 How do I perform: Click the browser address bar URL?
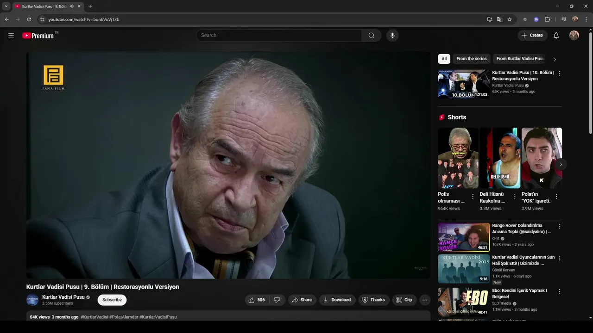point(84,19)
